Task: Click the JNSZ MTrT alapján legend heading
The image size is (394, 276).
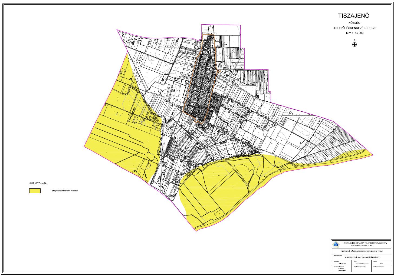Action: point(38,184)
